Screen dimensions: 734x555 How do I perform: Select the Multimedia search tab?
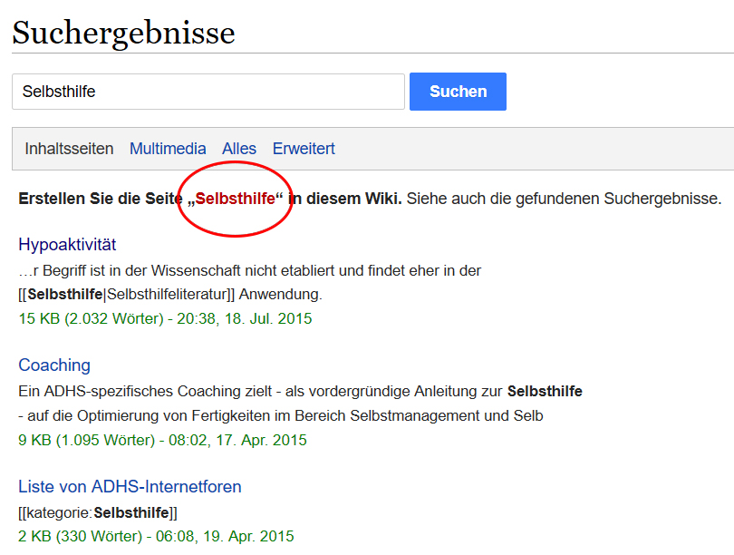click(168, 149)
